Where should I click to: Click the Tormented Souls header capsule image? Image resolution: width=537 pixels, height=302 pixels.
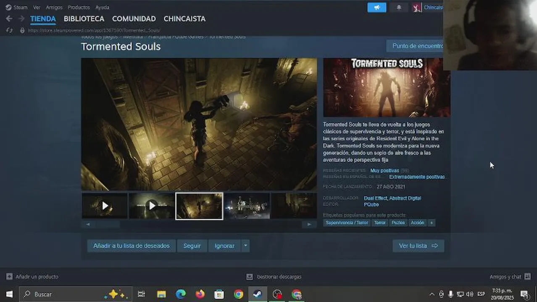pos(387,87)
